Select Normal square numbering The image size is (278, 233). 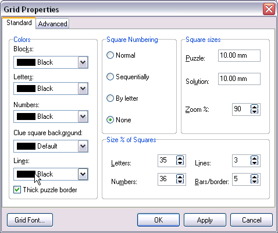(110, 55)
